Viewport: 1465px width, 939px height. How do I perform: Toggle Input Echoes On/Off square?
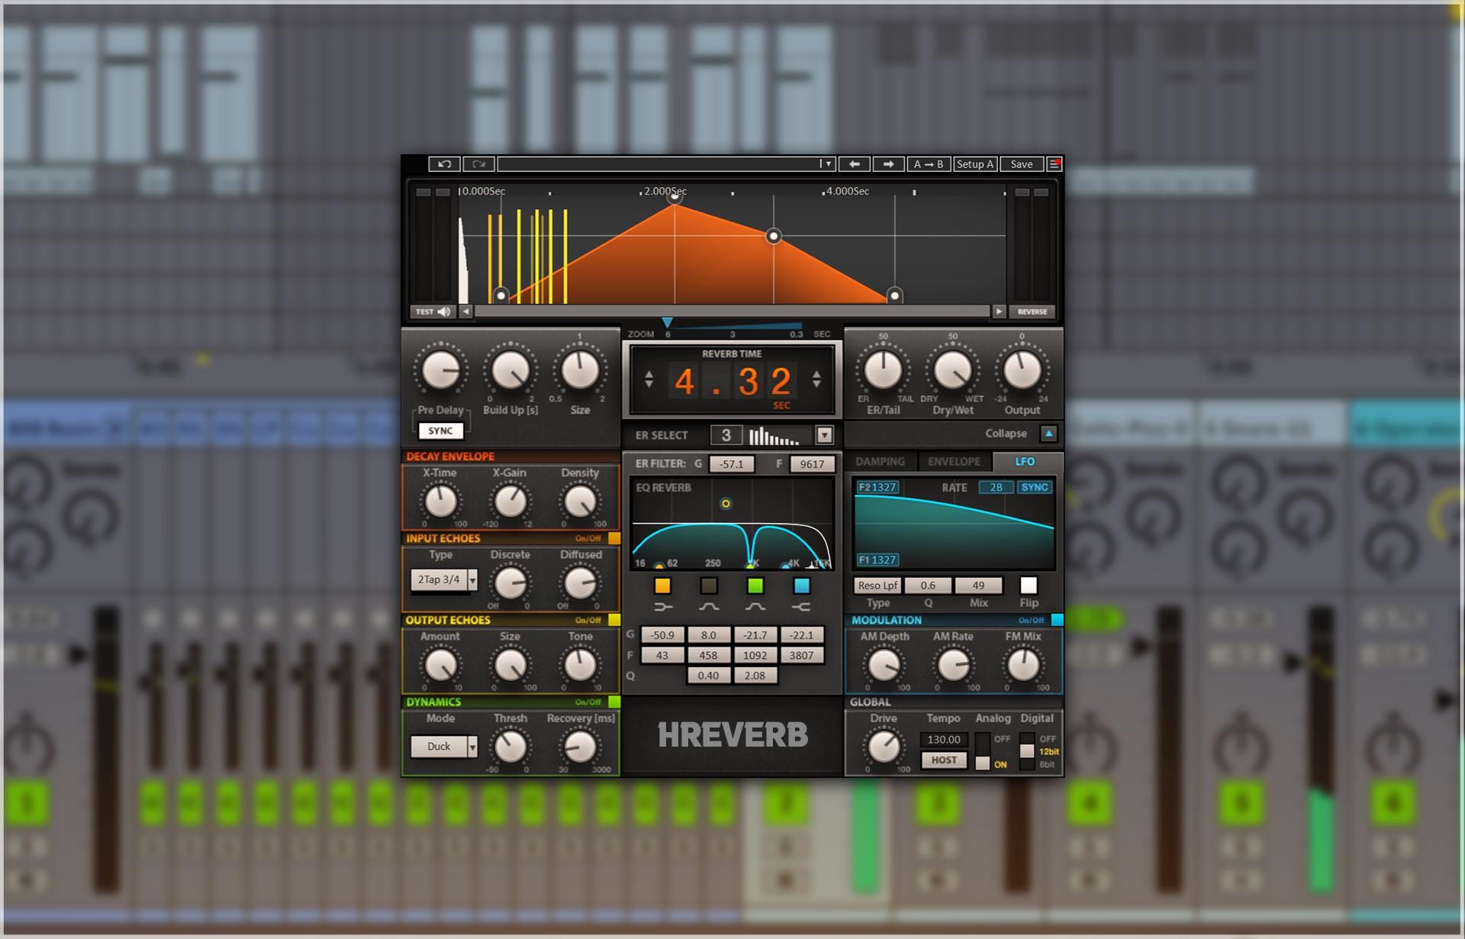[x=614, y=539]
